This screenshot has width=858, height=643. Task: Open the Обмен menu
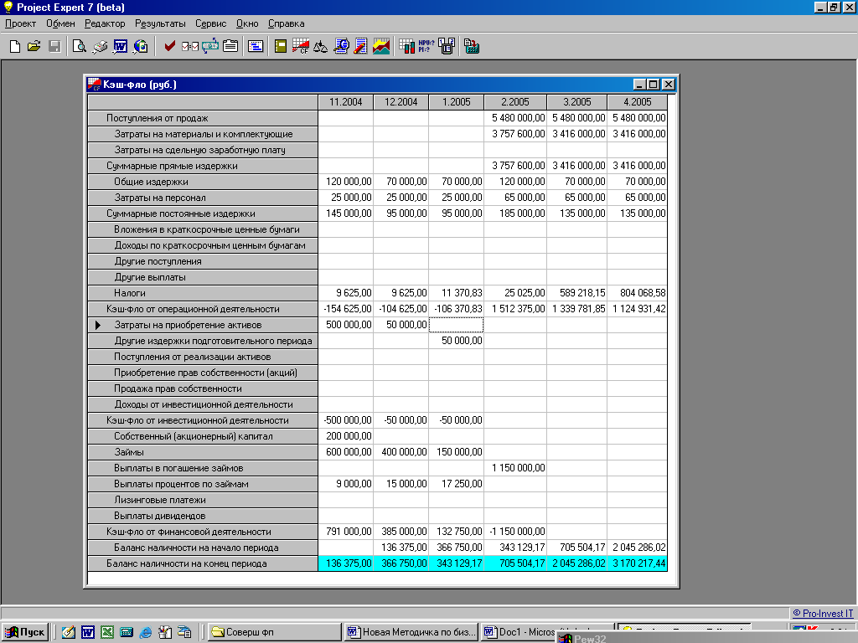(x=60, y=23)
